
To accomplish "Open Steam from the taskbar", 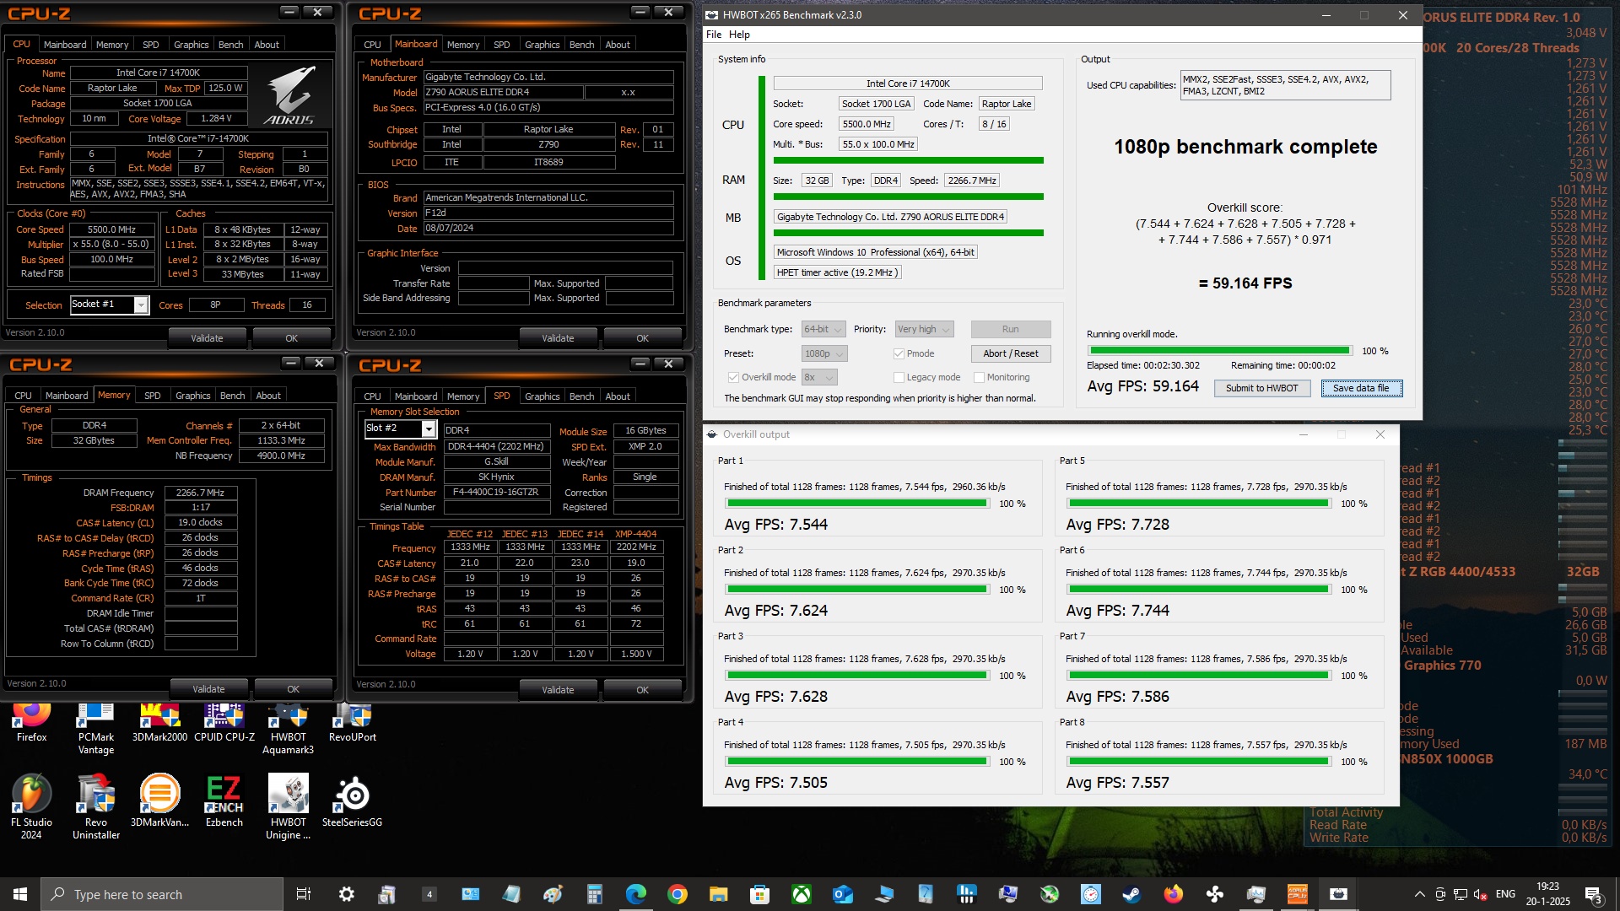I will tap(1131, 894).
